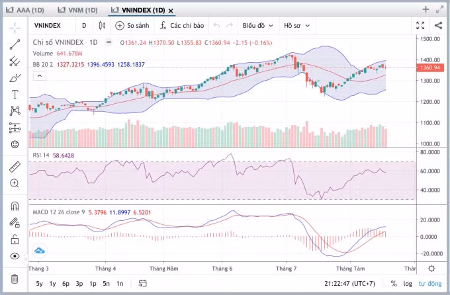Click the expand panel arrows icon
Screen dimensions: 450x295
coord(439,9)
